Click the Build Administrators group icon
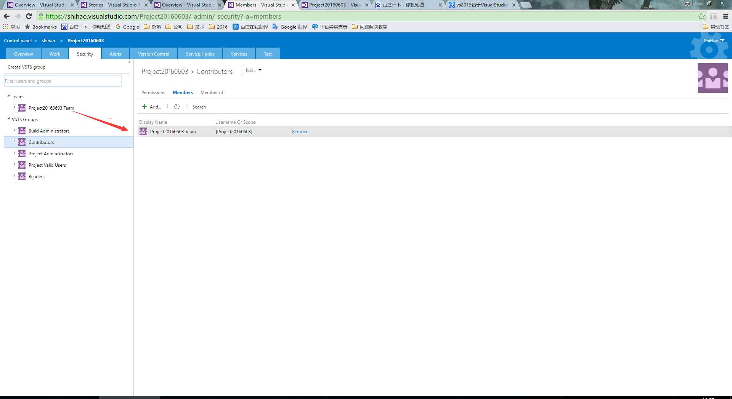Viewport: 732px width, 399px height. coord(22,131)
